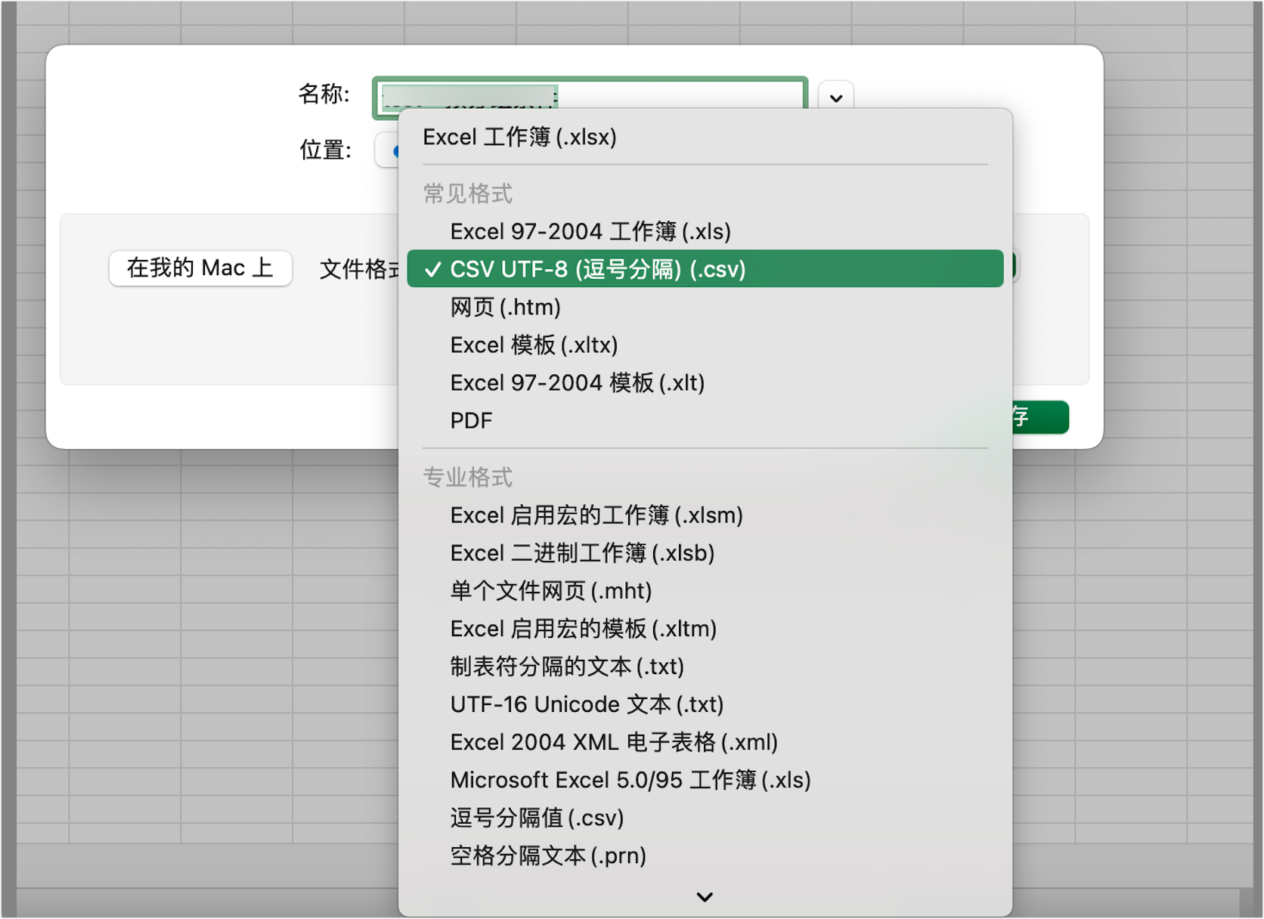Pick Excel 二进制工作簿 (.xlsb)
1264x919 pixels.
582,553
